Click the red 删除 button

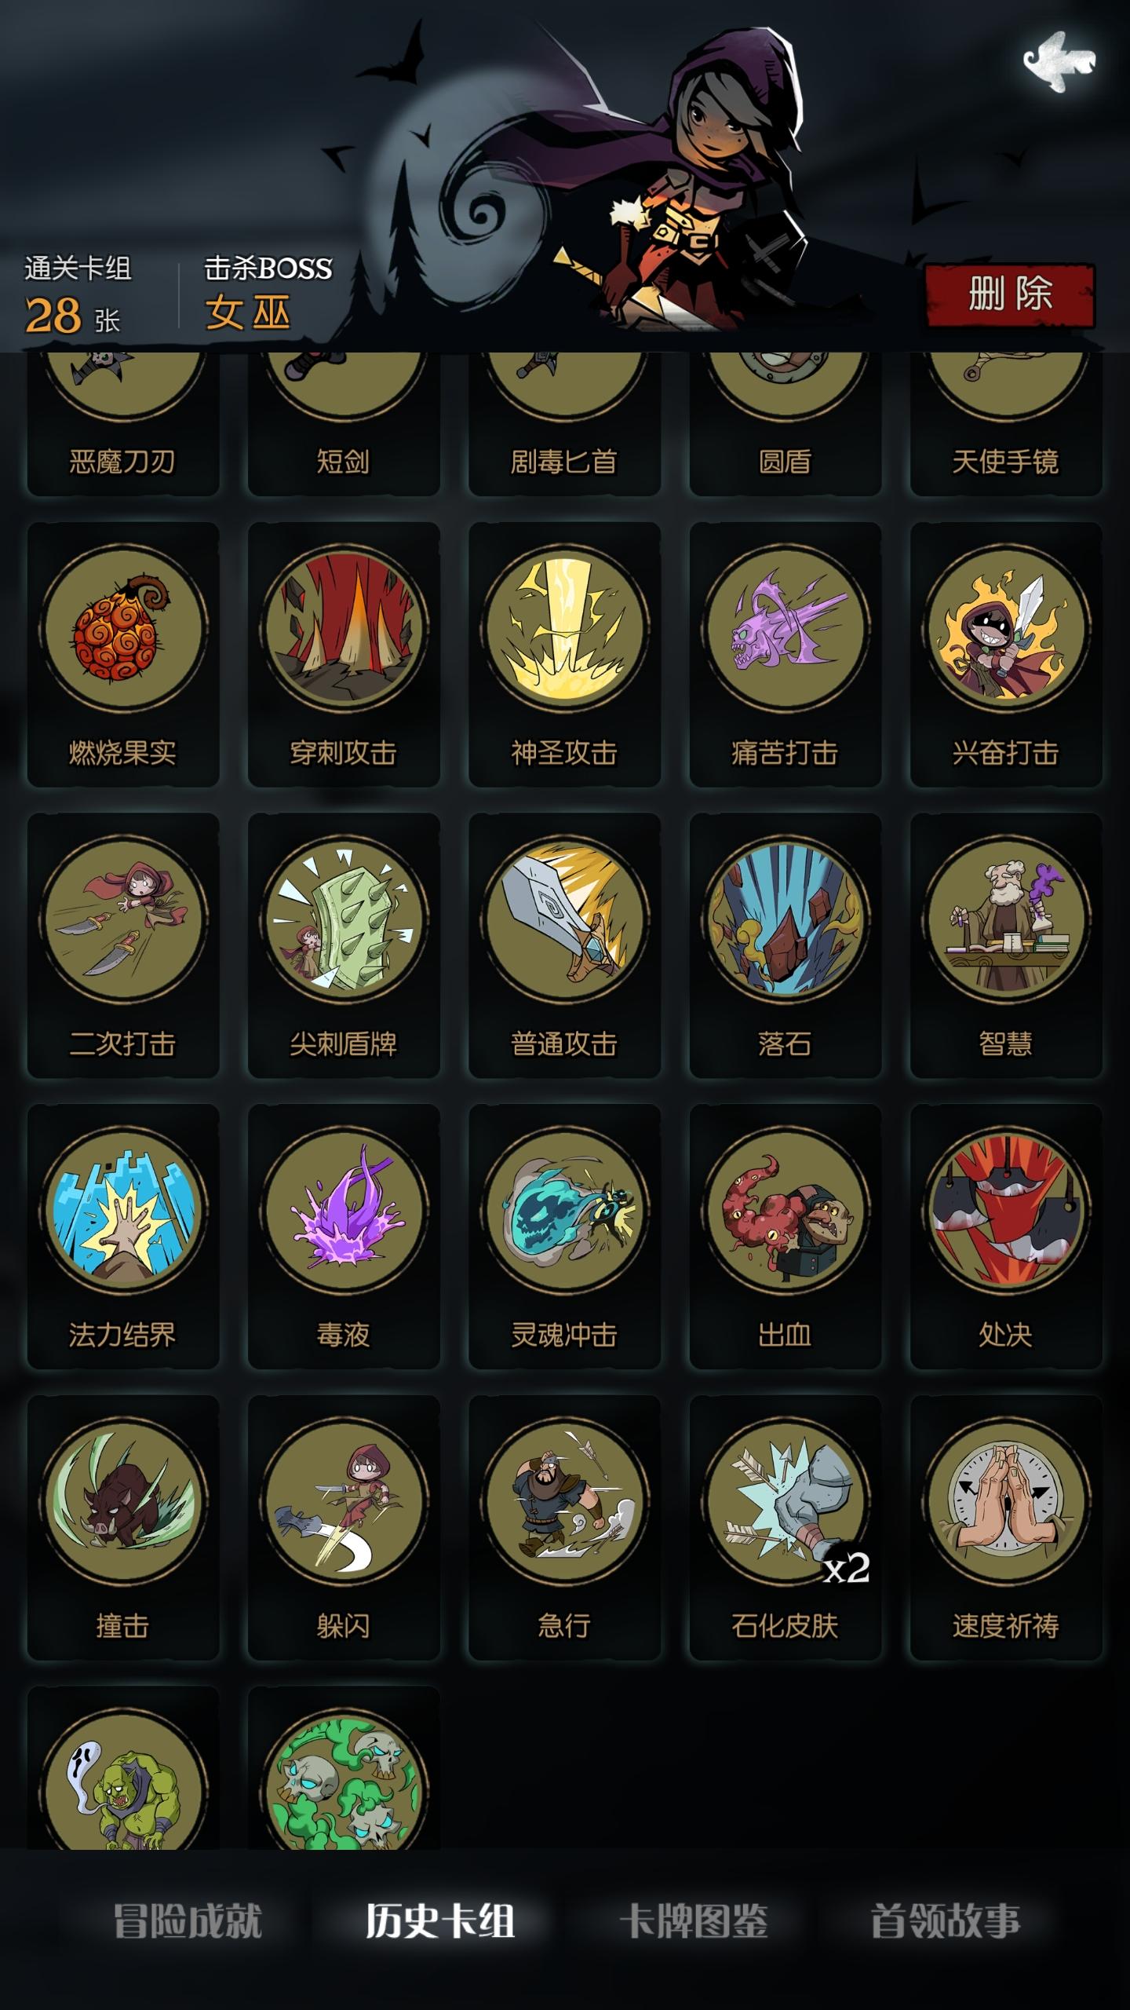(1010, 295)
